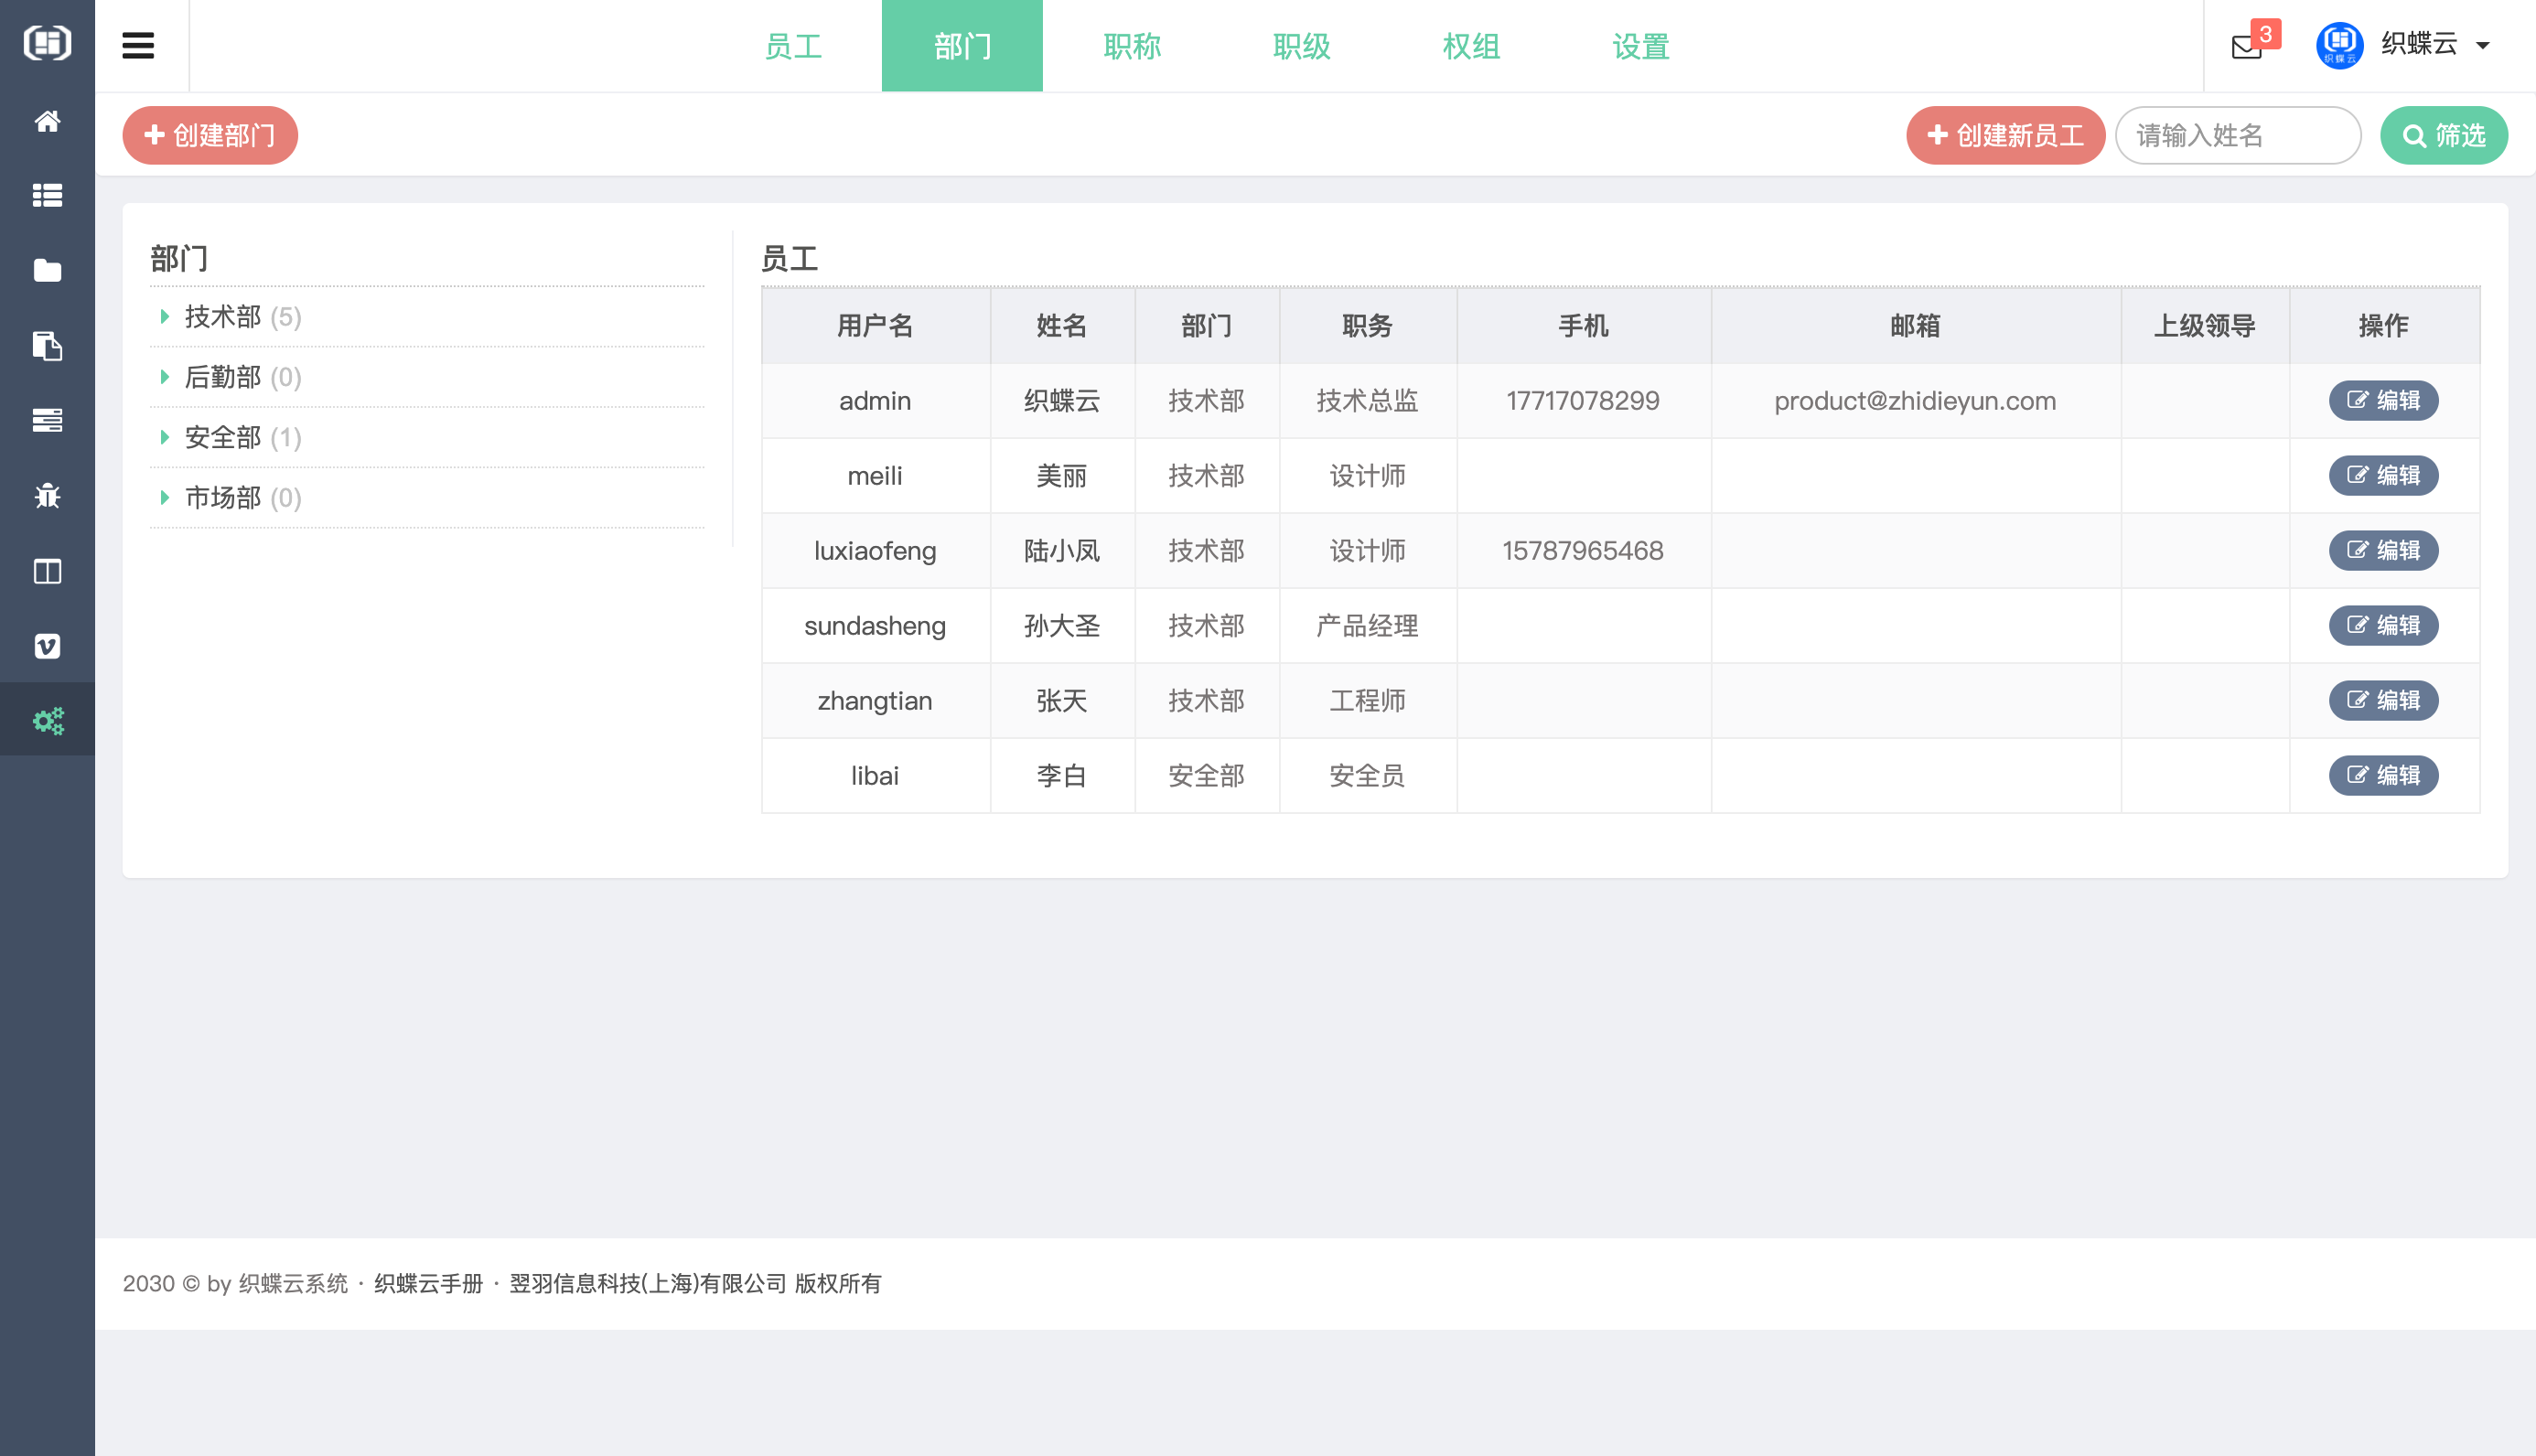2536x1456 pixels.
Task: Open the mail notifications icon
Action: pos(2246,46)
